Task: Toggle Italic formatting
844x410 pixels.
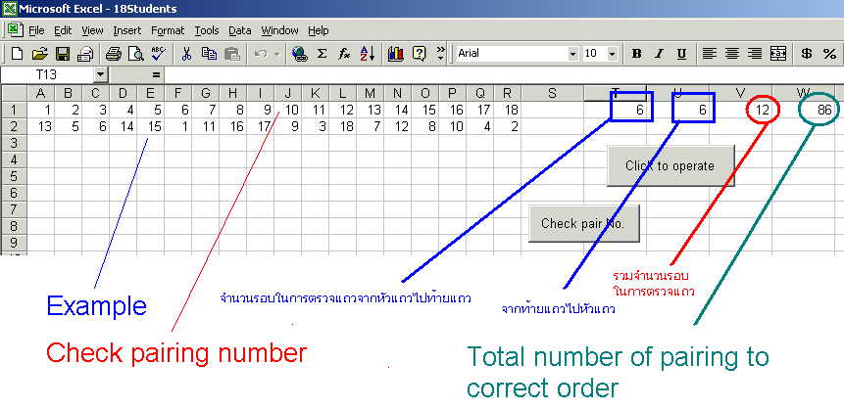Action: pos(659,54)
